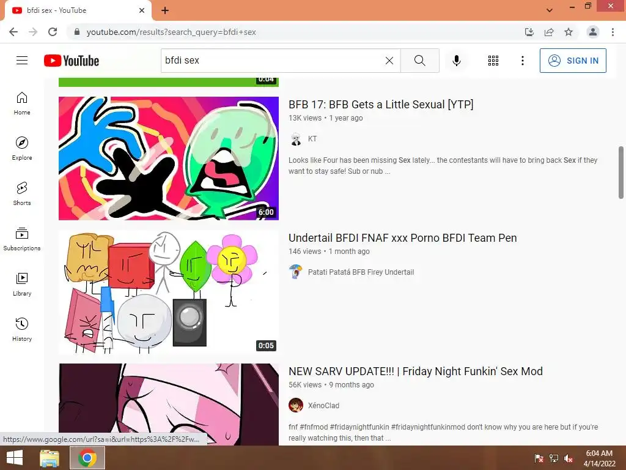Viewport: 626px width, 470px height.
Task: Open Shorts in sidebar
Action: [22, 194]
